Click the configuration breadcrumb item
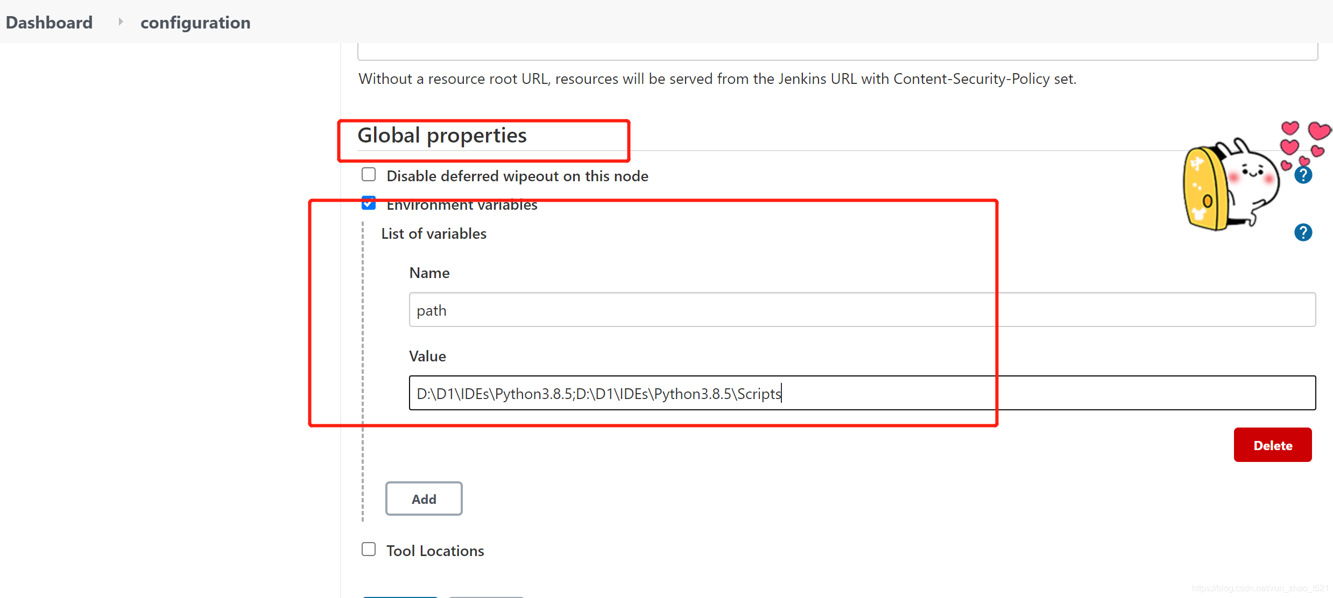This screenshot has height=598, width=1333. (195, 23)
